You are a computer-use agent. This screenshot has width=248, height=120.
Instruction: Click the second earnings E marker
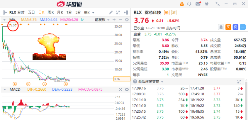click(28, 83)
